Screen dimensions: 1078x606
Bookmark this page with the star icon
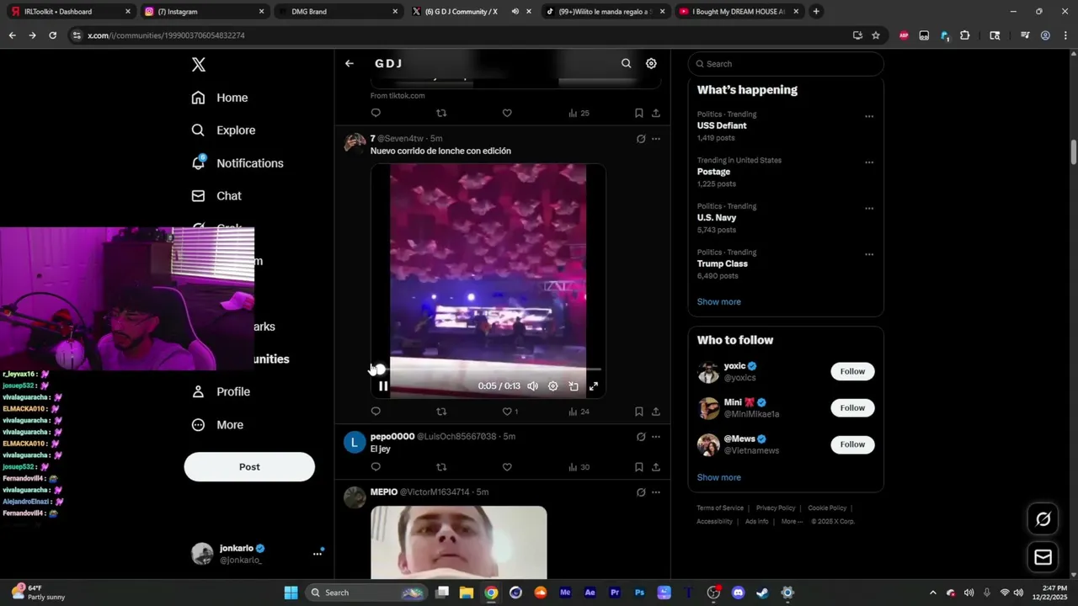(x=876, y=35)
